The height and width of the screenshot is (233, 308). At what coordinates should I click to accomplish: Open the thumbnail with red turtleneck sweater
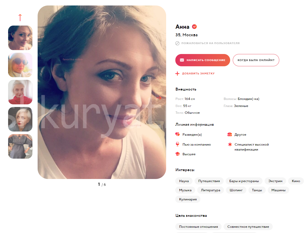[20, 92]
